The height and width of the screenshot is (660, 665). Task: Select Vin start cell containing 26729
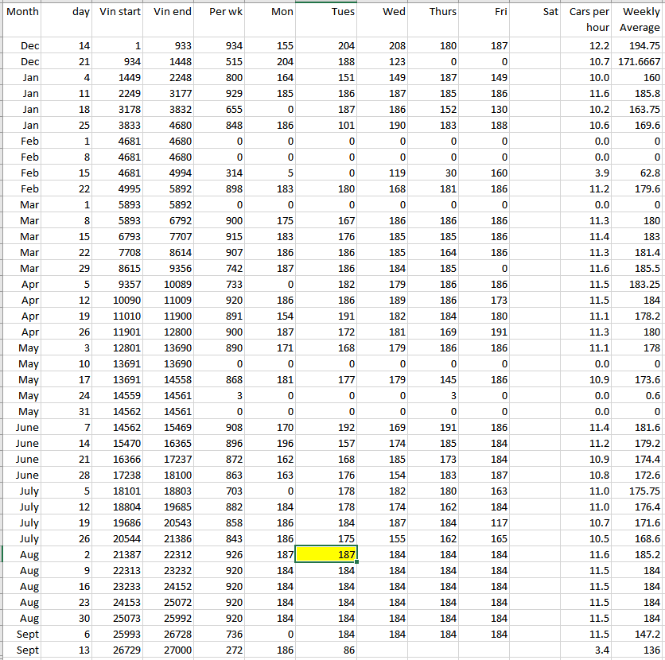pos(119,650)
